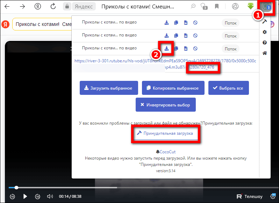The width and height of the screenshot is (279, 203).
Task: Reload the page with the refresh button
Action: pos(53,6)
